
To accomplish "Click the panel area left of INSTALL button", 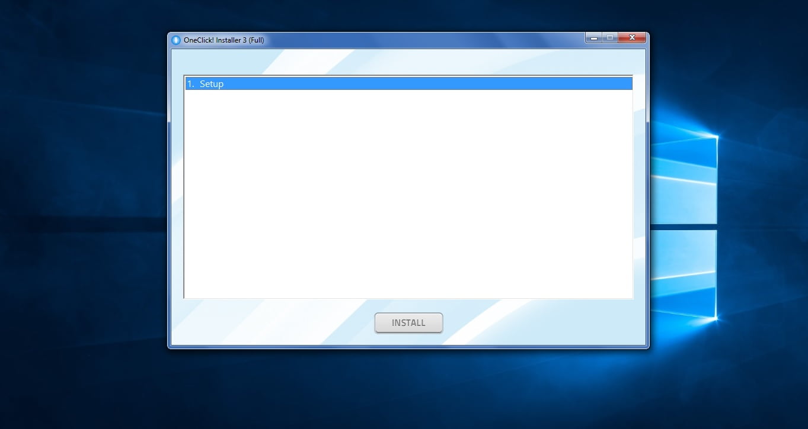I will tap(273, 323).
